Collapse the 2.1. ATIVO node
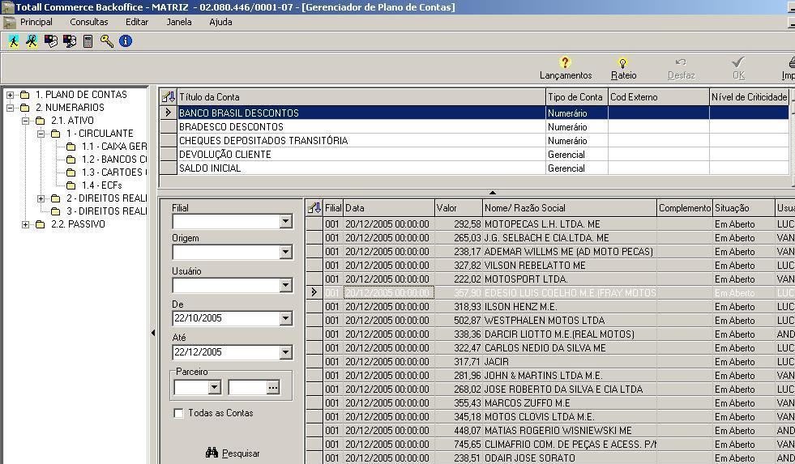The width and height of the screenshot is (795, 464). pyautogui.click(x=25, y=121)
